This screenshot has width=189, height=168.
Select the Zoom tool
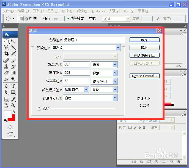[x=13, y=106]
